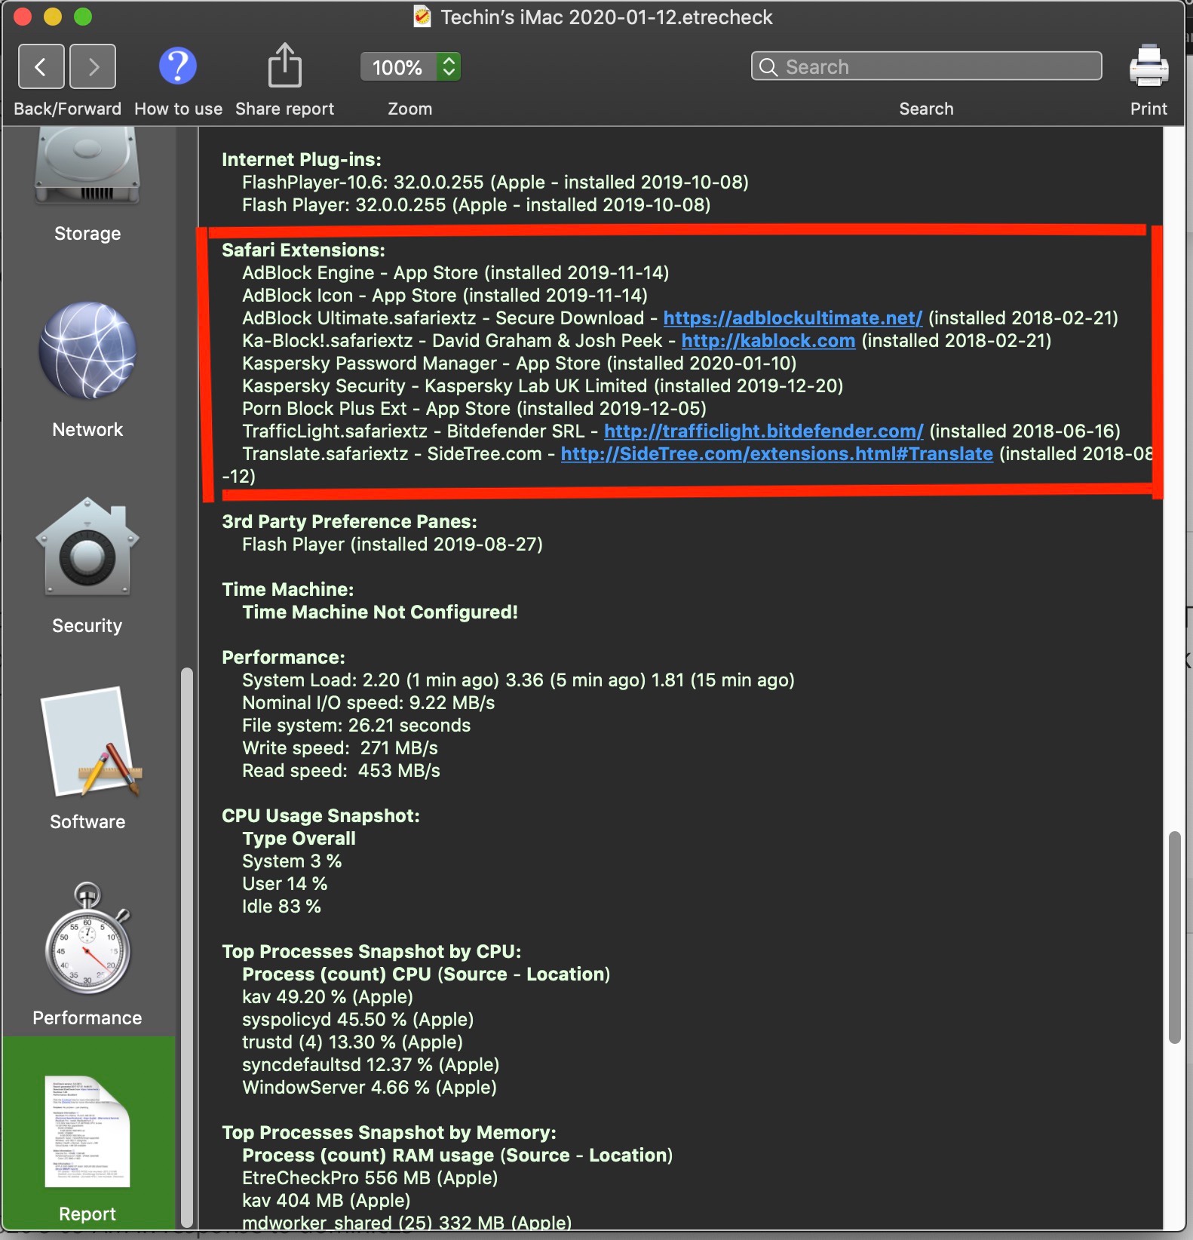Click the 'Type Overall' subheading
1193x1240 pixels.
tap(299, 839)
